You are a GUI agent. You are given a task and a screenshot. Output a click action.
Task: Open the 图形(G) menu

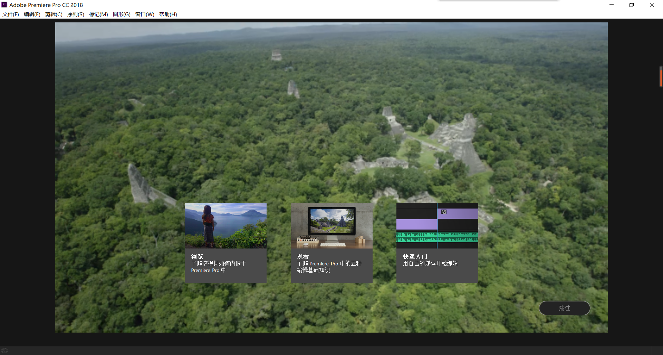[x=122, y=14]
